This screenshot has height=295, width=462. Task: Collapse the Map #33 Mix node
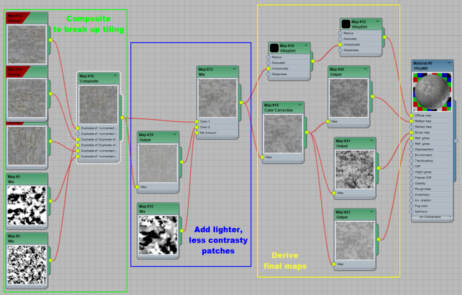point(234,69)
